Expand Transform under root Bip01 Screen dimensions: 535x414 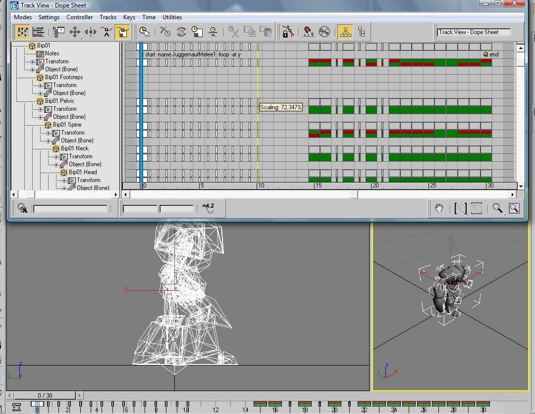click(32, 62)
